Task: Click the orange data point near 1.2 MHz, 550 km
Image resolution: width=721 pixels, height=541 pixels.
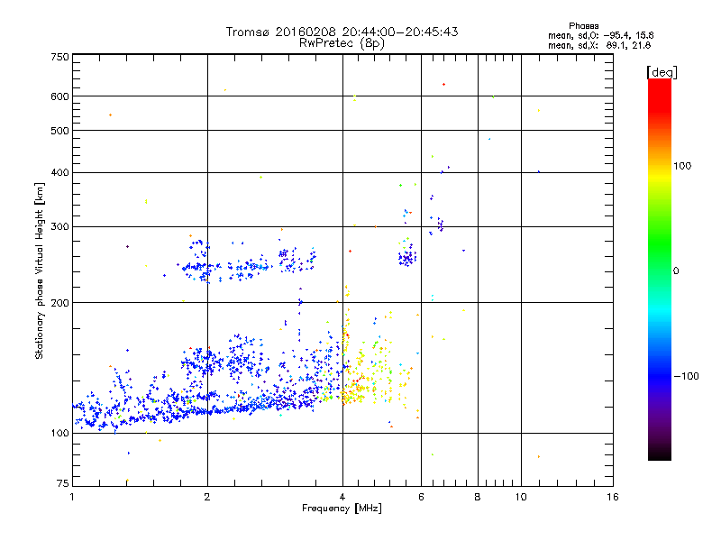Action: coord(110,115)
